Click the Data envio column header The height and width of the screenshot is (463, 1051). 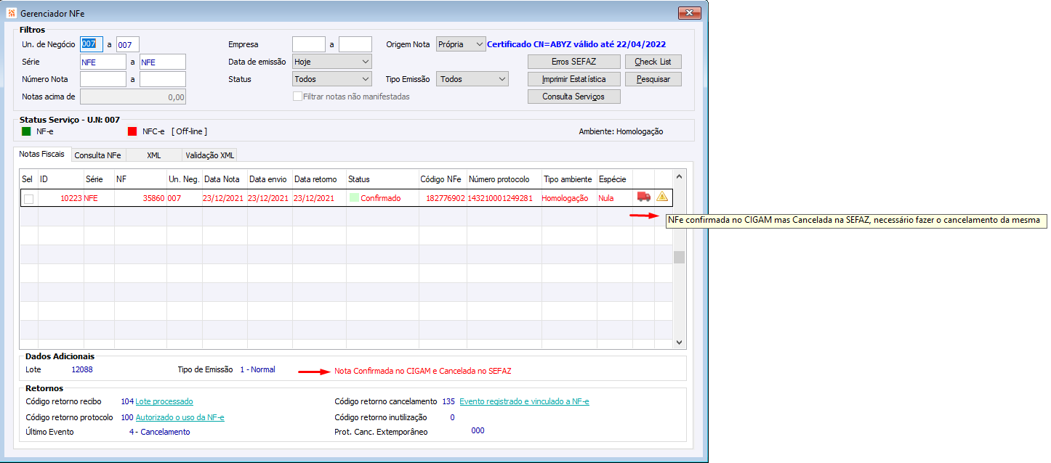pos(270,179)
